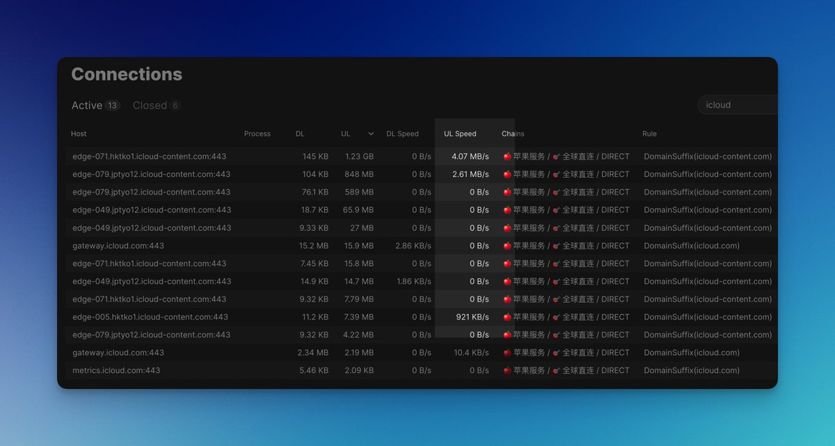Click the 18.7 KB download value
Viewport: 835px width, 446px height.
click(315, 210)
